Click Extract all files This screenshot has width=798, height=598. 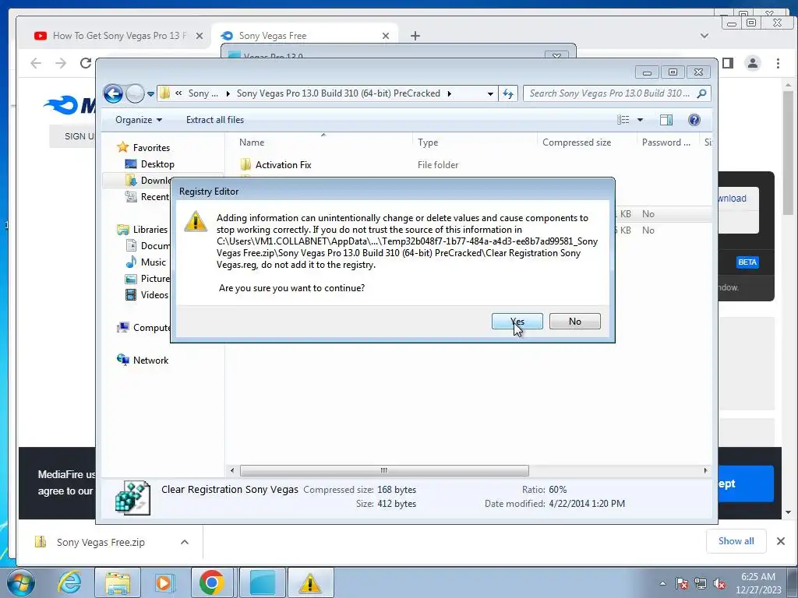[215, 120]
